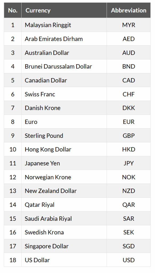Screen dimensions: 155x273
Task: Click the GBP abbreviation
Action: click(129, 136)
